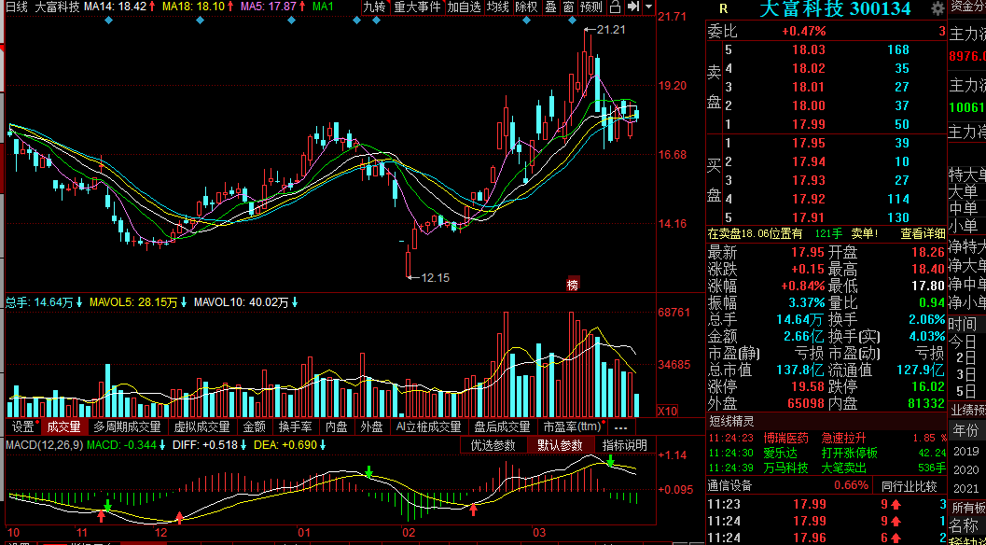
Task: Switch to 多周期成交量 tab
Action: pyautogui.click(x=127, y=426)
